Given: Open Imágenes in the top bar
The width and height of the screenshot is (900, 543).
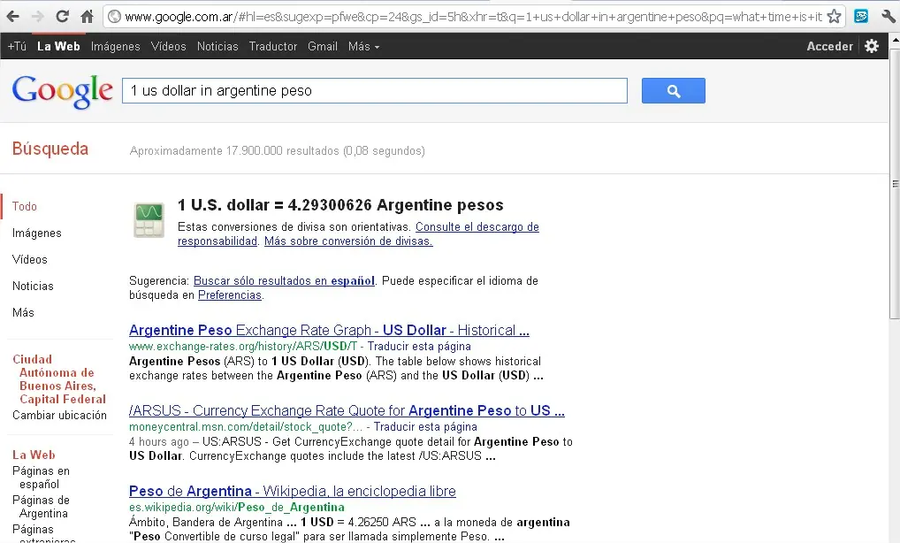Looking at the screenshot, I should pyautogui.click(x=115, y=47).
